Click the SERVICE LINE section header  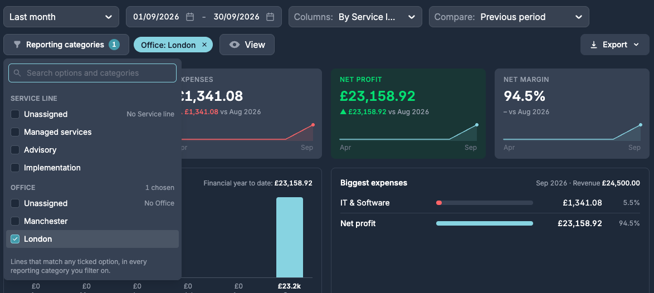tap(34, 99)
